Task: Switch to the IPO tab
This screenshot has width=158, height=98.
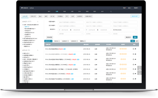Action: tap(67, 16)
